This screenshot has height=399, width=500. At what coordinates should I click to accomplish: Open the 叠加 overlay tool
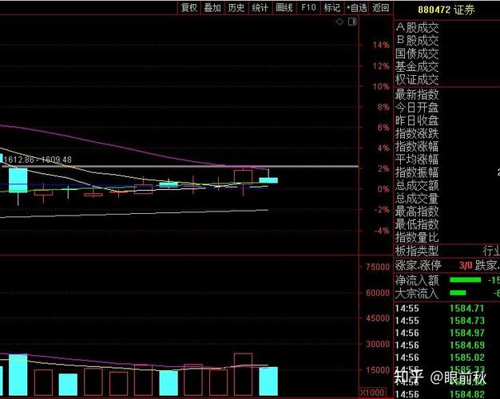pos(212,8)
